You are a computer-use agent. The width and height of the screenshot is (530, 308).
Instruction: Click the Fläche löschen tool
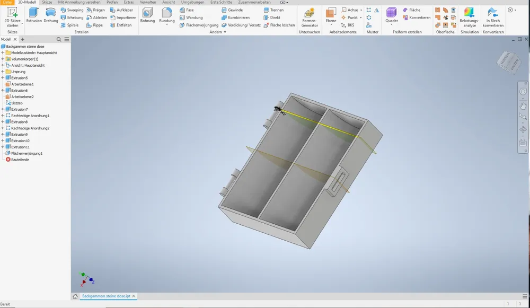[x=279, y=25]
